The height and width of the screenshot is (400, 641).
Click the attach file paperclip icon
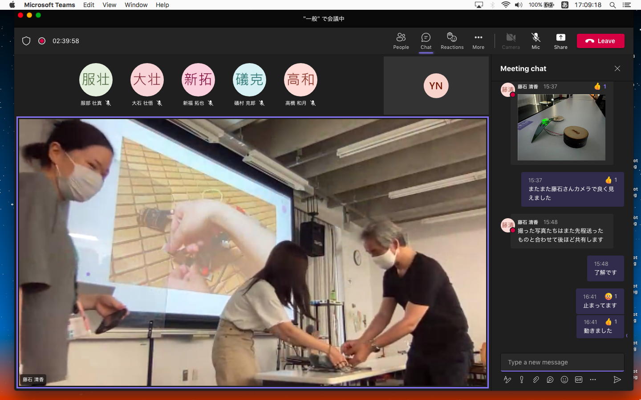click(x=536, y=380)
